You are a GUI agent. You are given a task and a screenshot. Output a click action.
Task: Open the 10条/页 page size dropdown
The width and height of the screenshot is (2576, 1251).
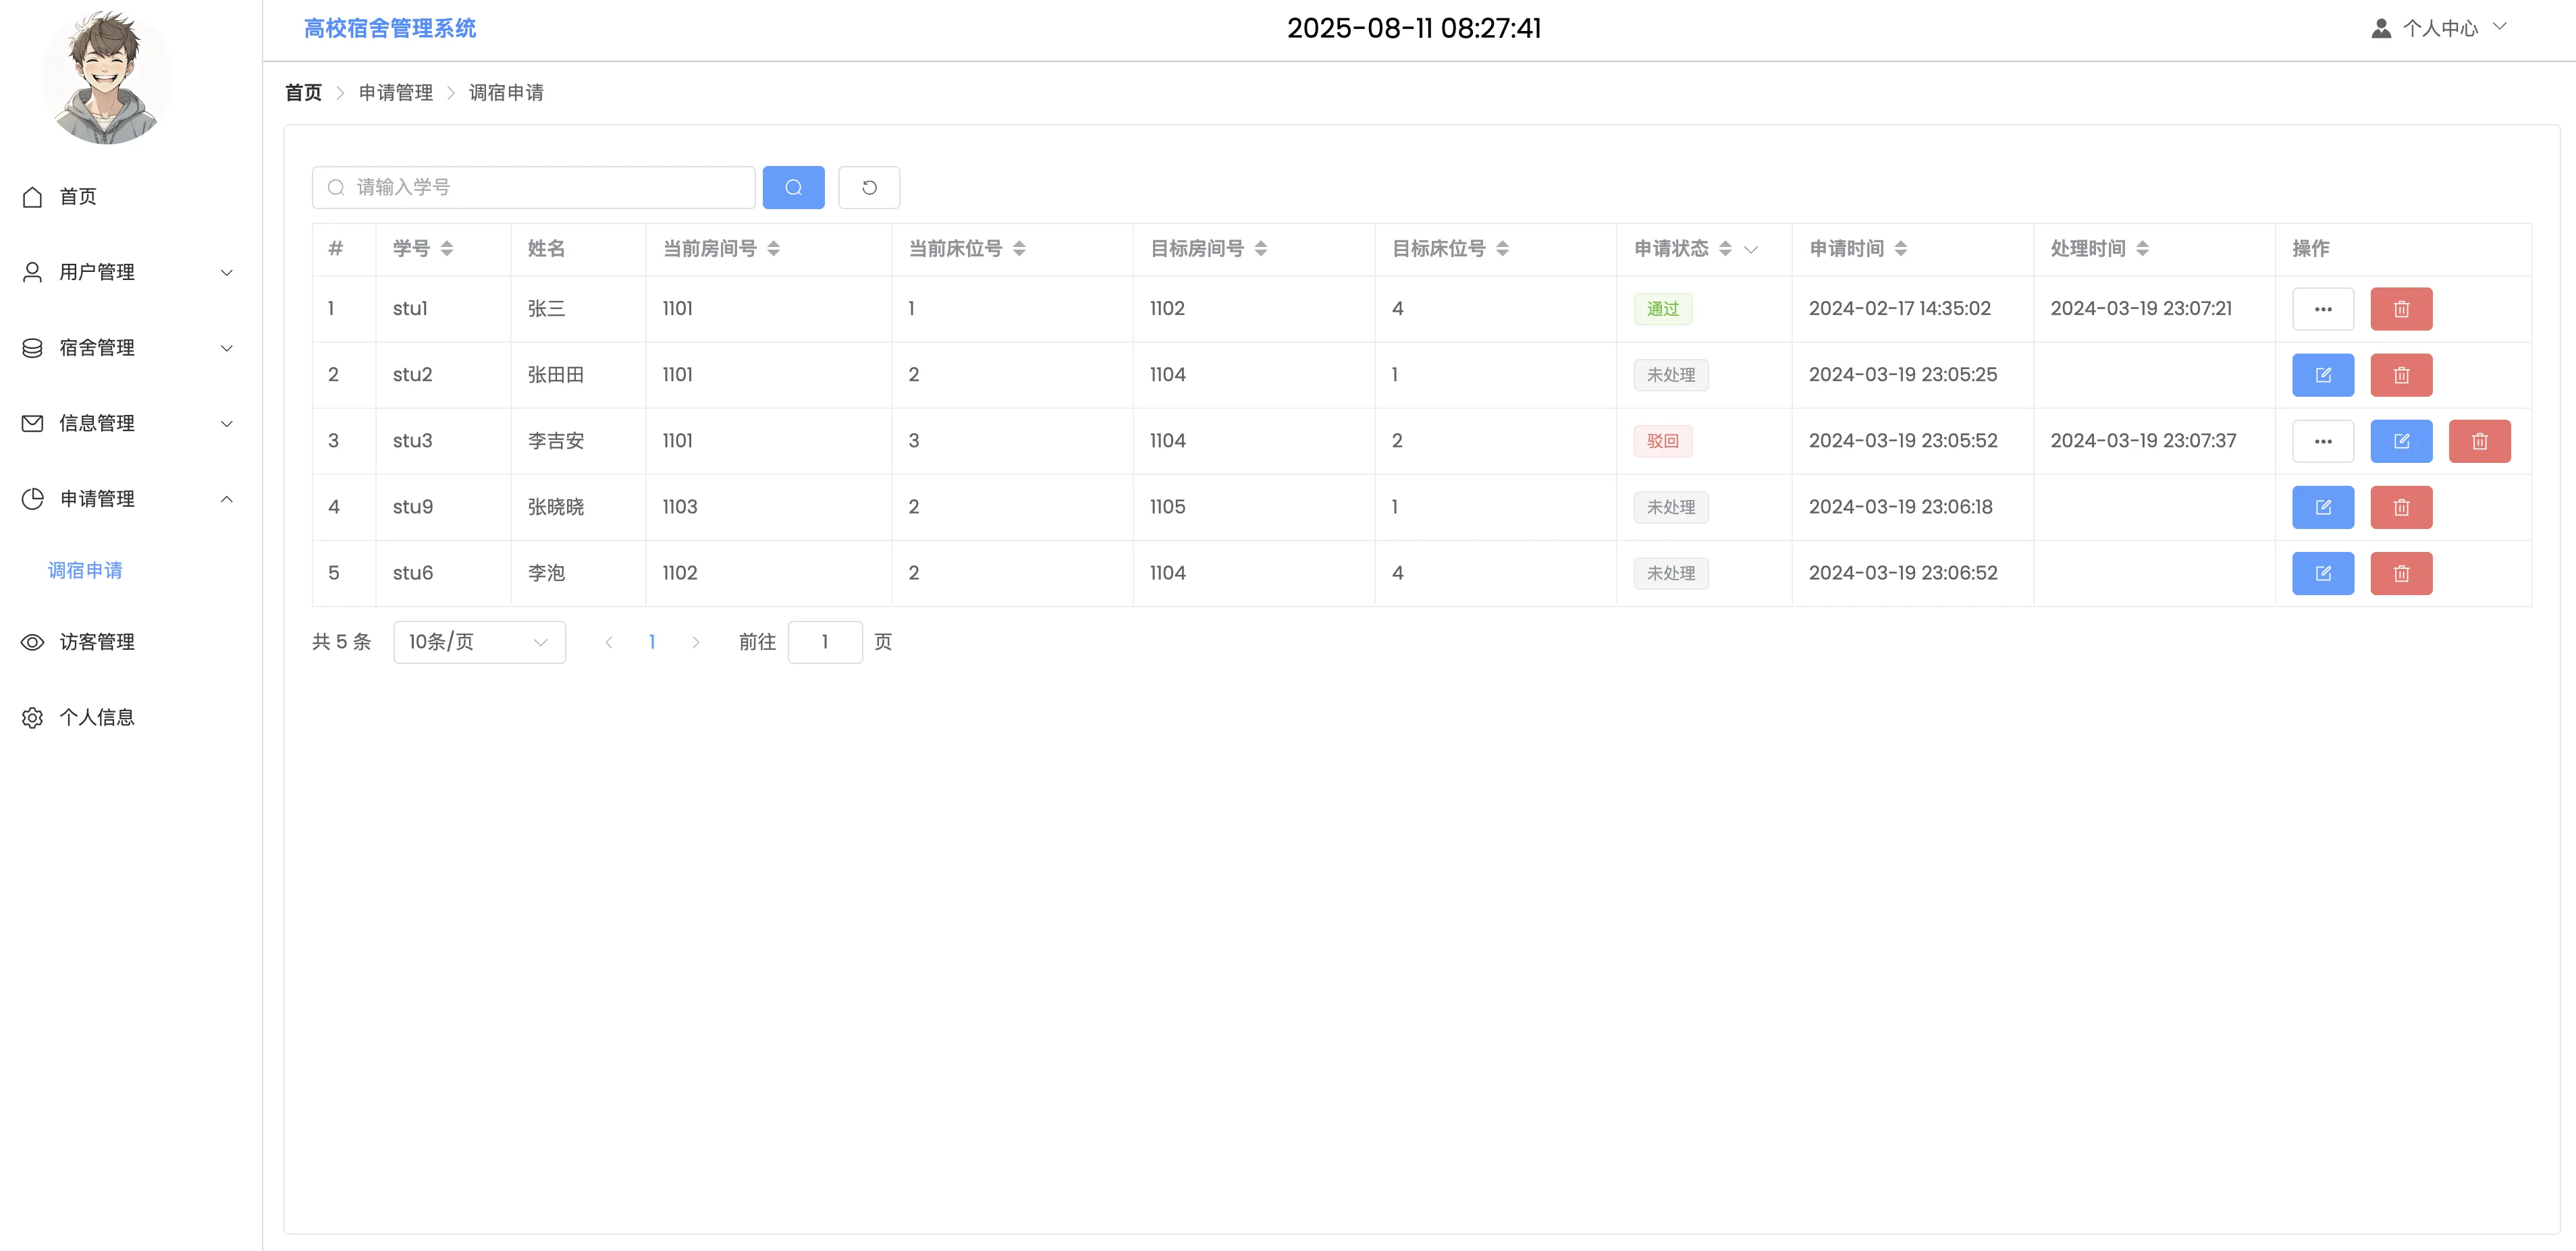coord(479,642)
